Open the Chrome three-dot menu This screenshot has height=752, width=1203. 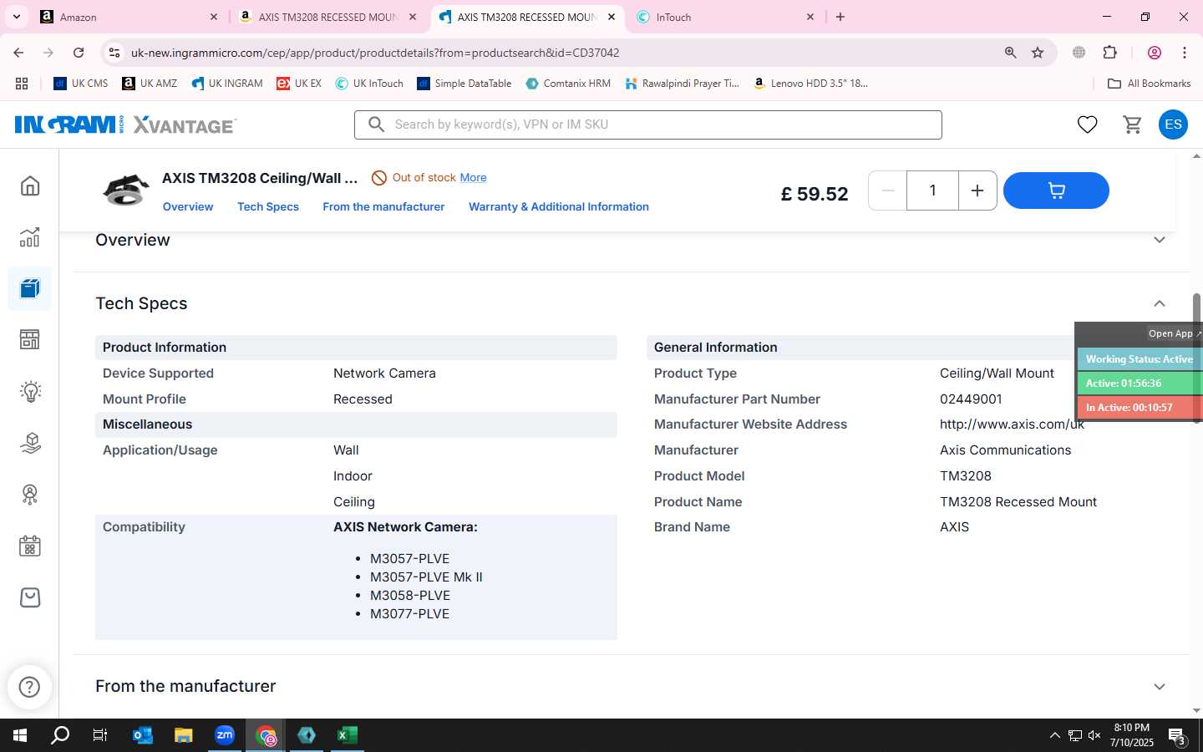(1185, 53)
